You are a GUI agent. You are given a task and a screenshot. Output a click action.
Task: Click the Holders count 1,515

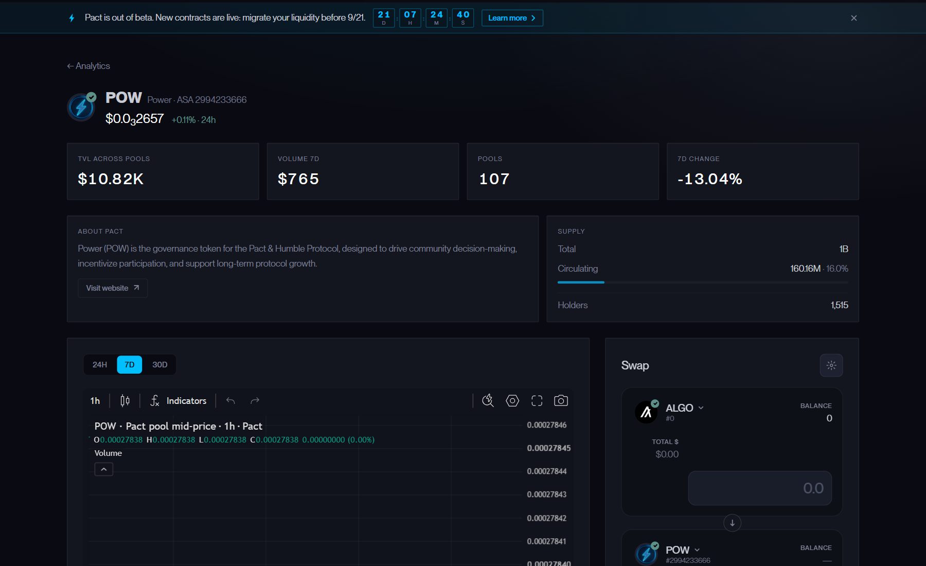click(840, 305)
